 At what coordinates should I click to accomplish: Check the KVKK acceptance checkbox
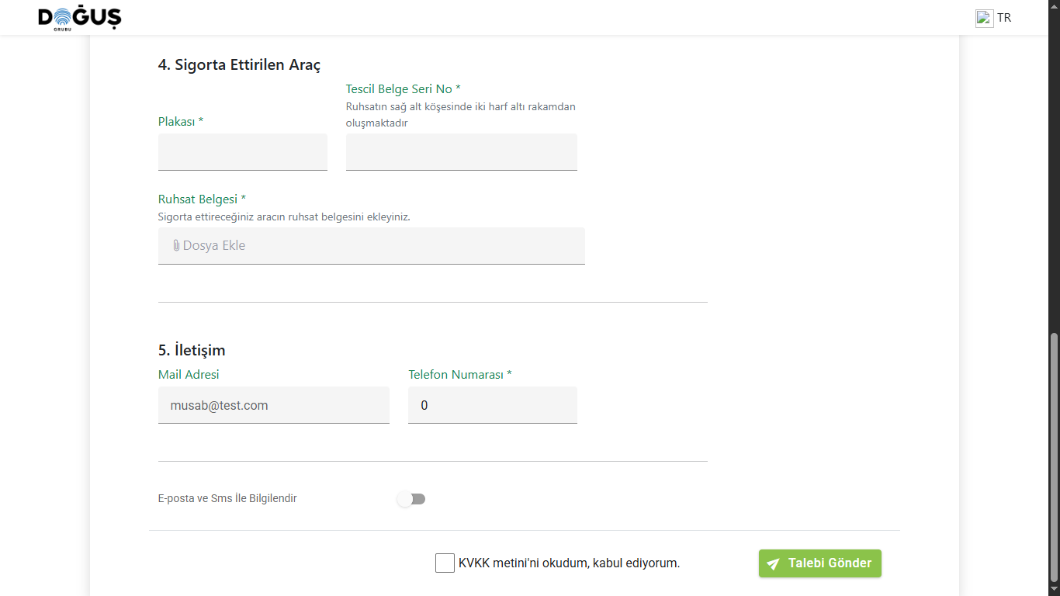click(445, 563)
